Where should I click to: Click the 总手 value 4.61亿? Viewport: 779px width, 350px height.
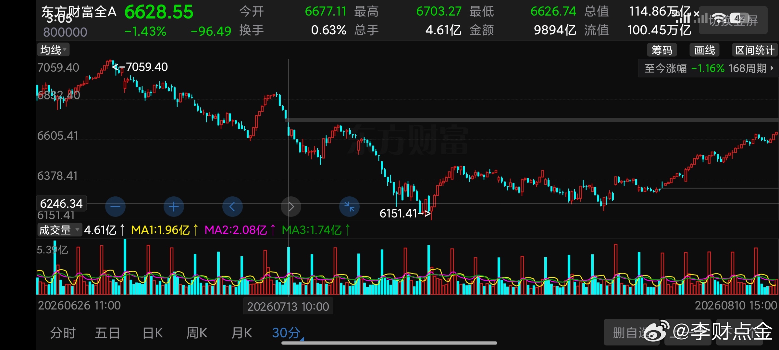pyautogui.click(x=443, y=30)
